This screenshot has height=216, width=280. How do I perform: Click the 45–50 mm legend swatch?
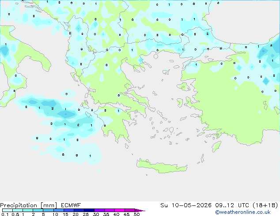click(x=130, y=210)
